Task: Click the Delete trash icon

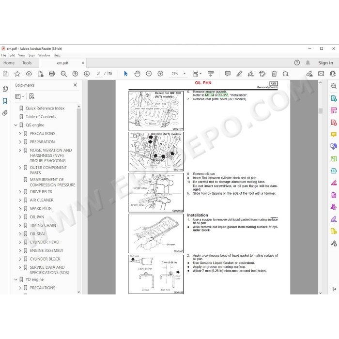Action: [x=274, y=74]
